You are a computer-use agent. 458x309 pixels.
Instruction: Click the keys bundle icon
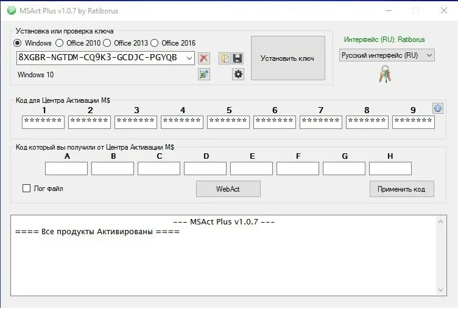[x=385, y=74]
